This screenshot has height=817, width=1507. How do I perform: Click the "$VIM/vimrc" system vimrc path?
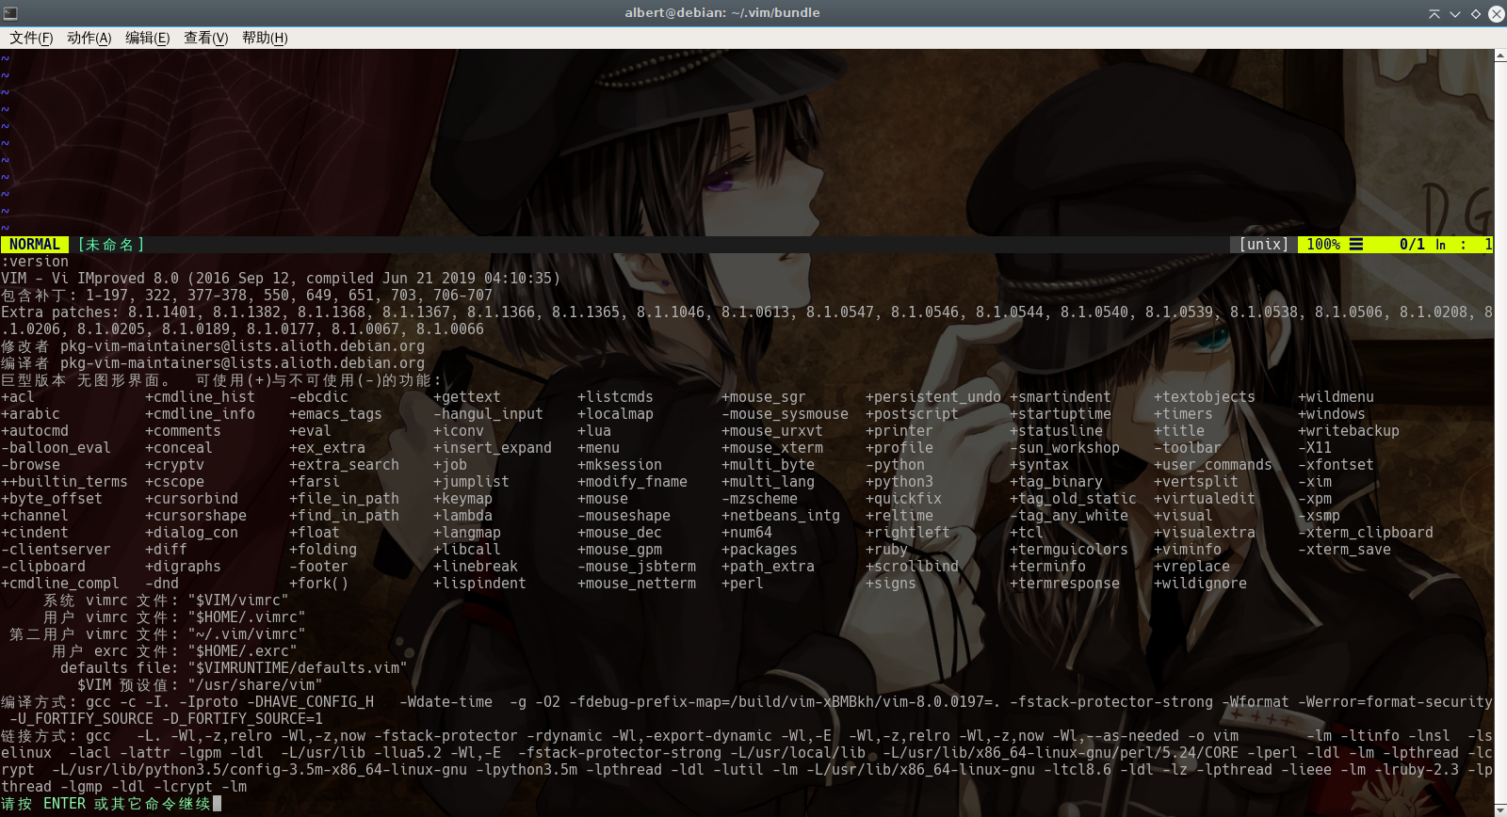tap(238, 601)
